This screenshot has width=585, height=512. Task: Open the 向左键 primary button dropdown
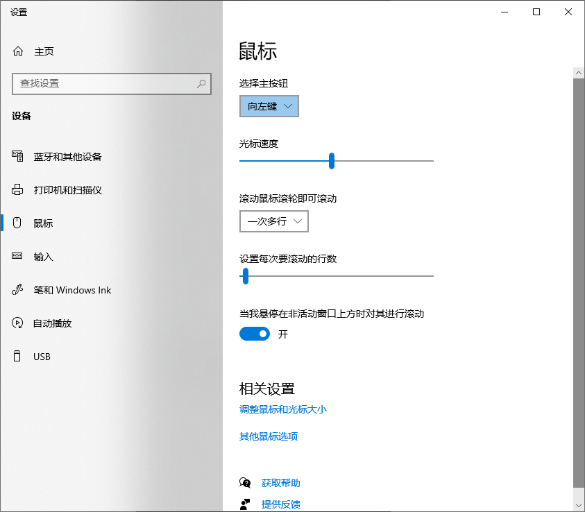[269, 106]
